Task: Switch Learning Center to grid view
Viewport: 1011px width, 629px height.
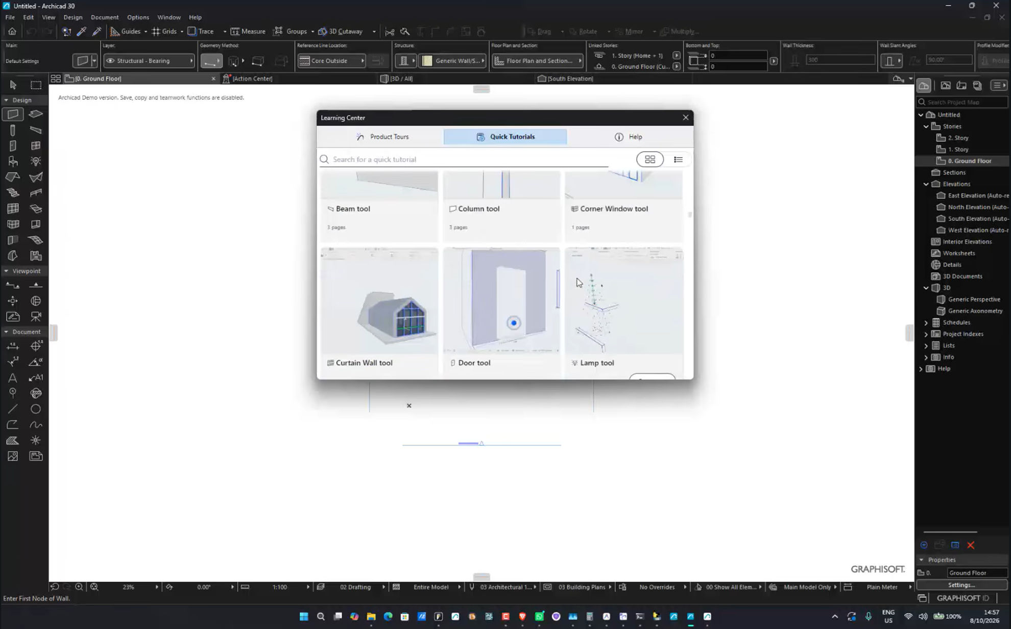Action: pyautogui.click(x=650, y=159)
